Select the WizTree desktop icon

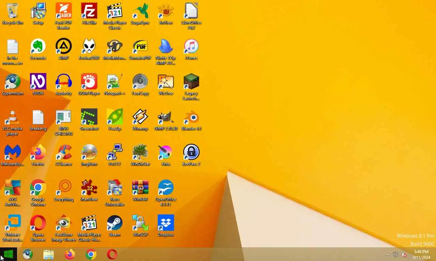coord(166,82)
